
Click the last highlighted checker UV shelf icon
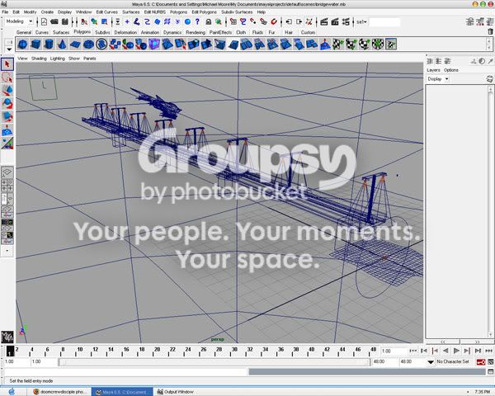click(391, 45)
